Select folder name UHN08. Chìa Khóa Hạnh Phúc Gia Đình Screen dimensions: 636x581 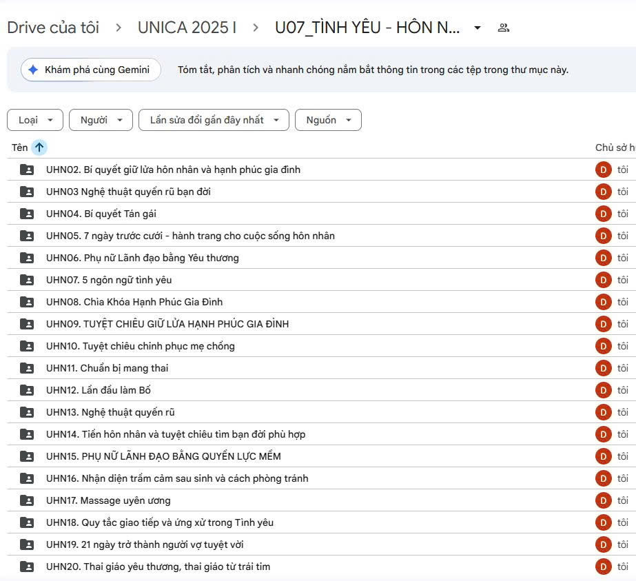tap(134, 302)
